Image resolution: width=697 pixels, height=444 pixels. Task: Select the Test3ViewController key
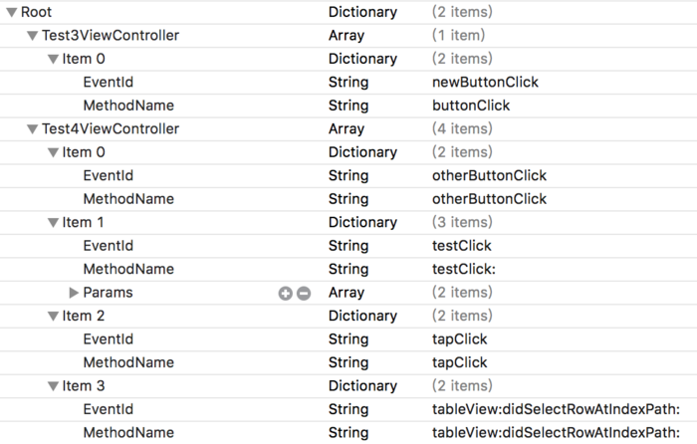[x=111, y=35]
